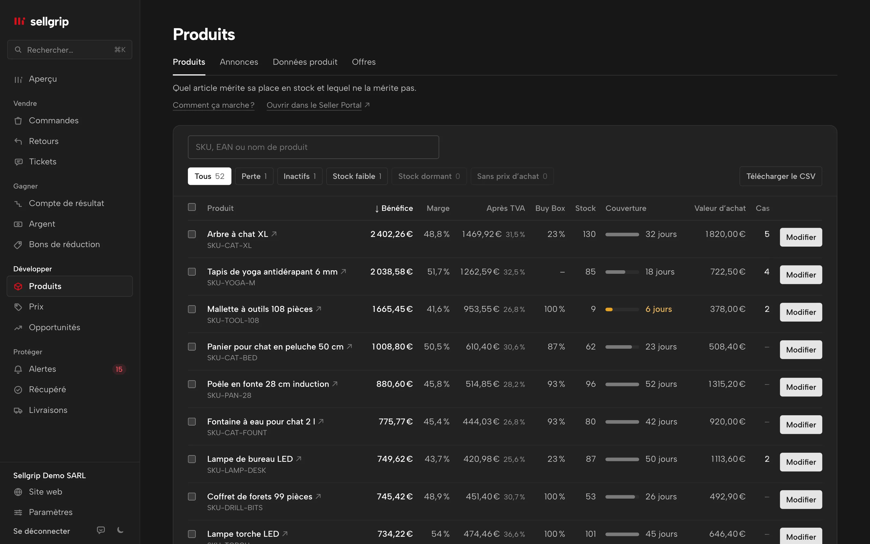
Task: Click the coverage bar for Tapis de yoga
Action: click(x=622, y=272)
